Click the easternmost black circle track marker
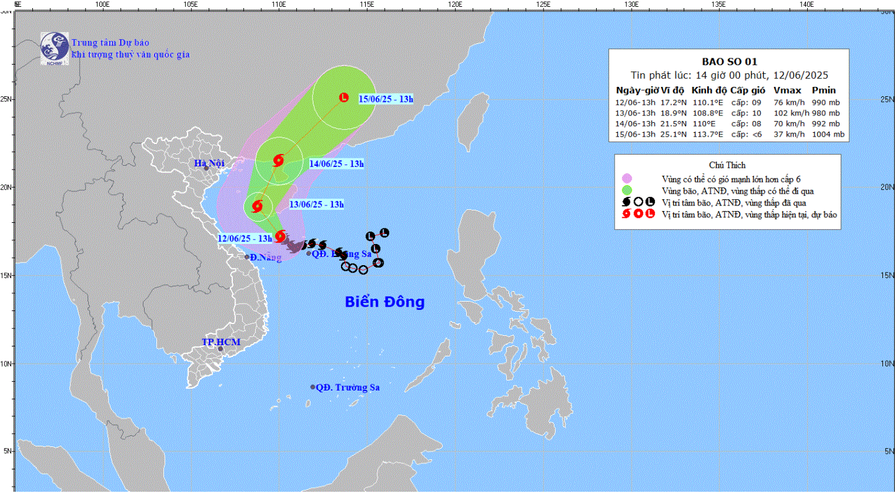Screen dimensions: 896x493 coord(378,263)
